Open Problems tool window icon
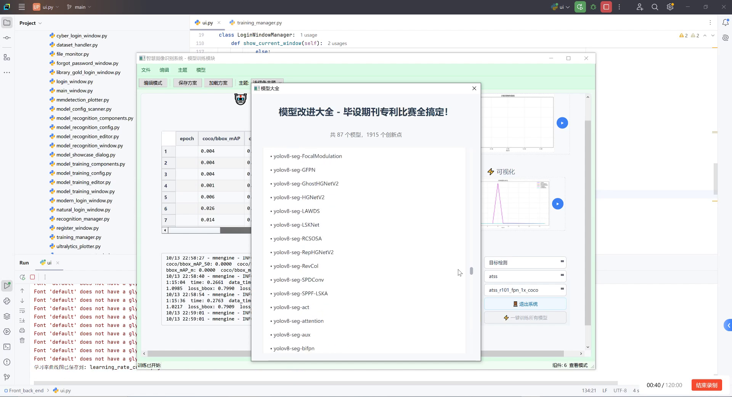 pyautogui.click(x=7, y=362)
